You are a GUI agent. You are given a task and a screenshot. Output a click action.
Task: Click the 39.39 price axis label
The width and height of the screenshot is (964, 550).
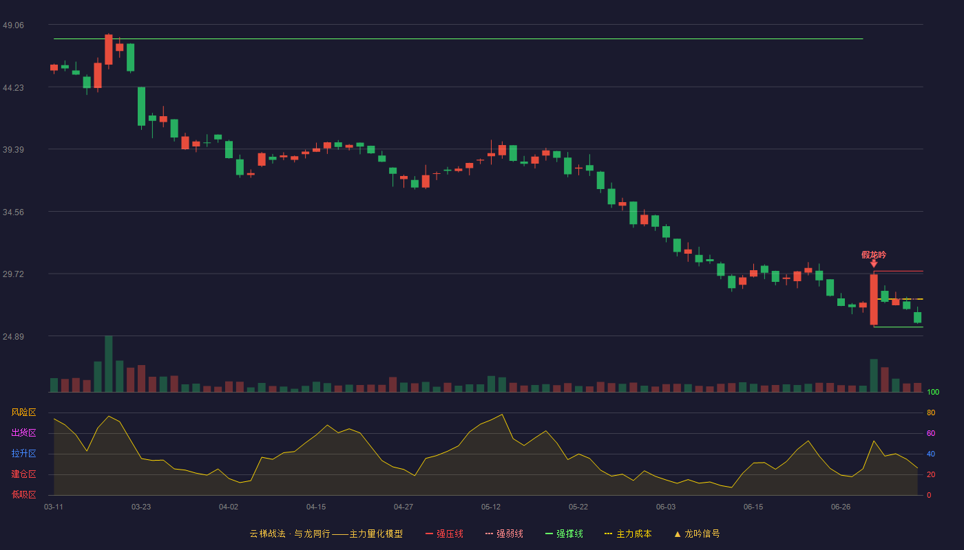click(13, 150)
